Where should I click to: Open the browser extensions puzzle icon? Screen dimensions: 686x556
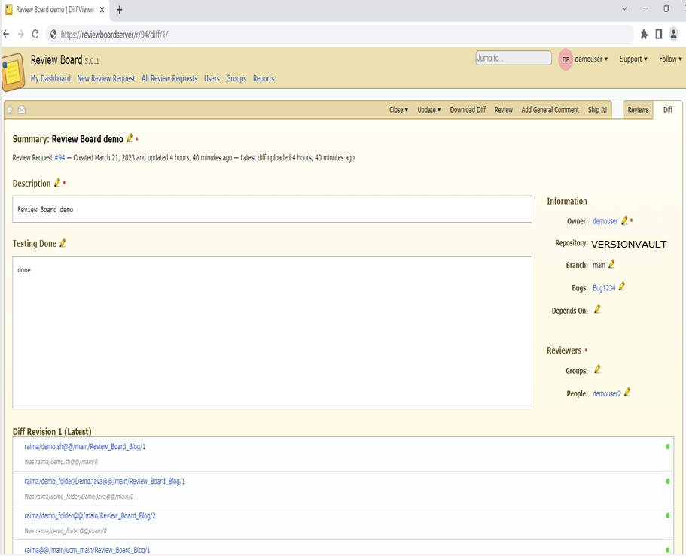pos(644,34)
